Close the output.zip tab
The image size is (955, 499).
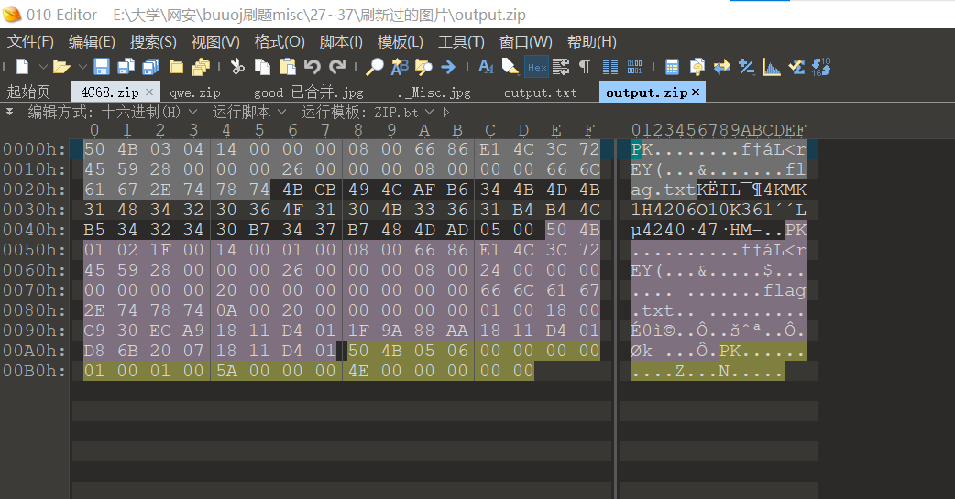click(x=696, y=92)
